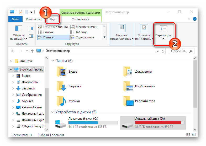The width and height of the screenshot is (206, 146).
Task: Go forward with the forward arrow
Action: [21, 51]
